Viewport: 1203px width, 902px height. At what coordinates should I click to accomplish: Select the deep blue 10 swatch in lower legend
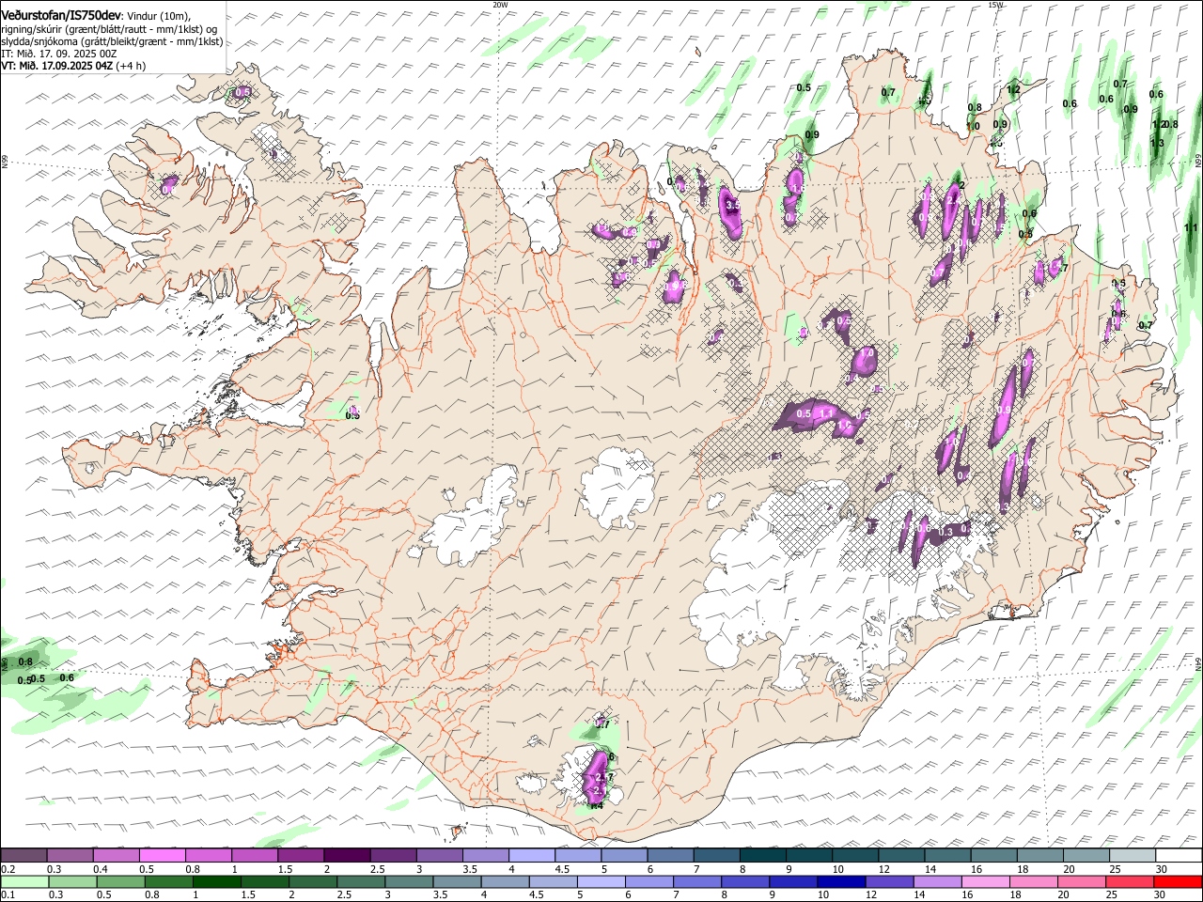[x=841, y=881]
